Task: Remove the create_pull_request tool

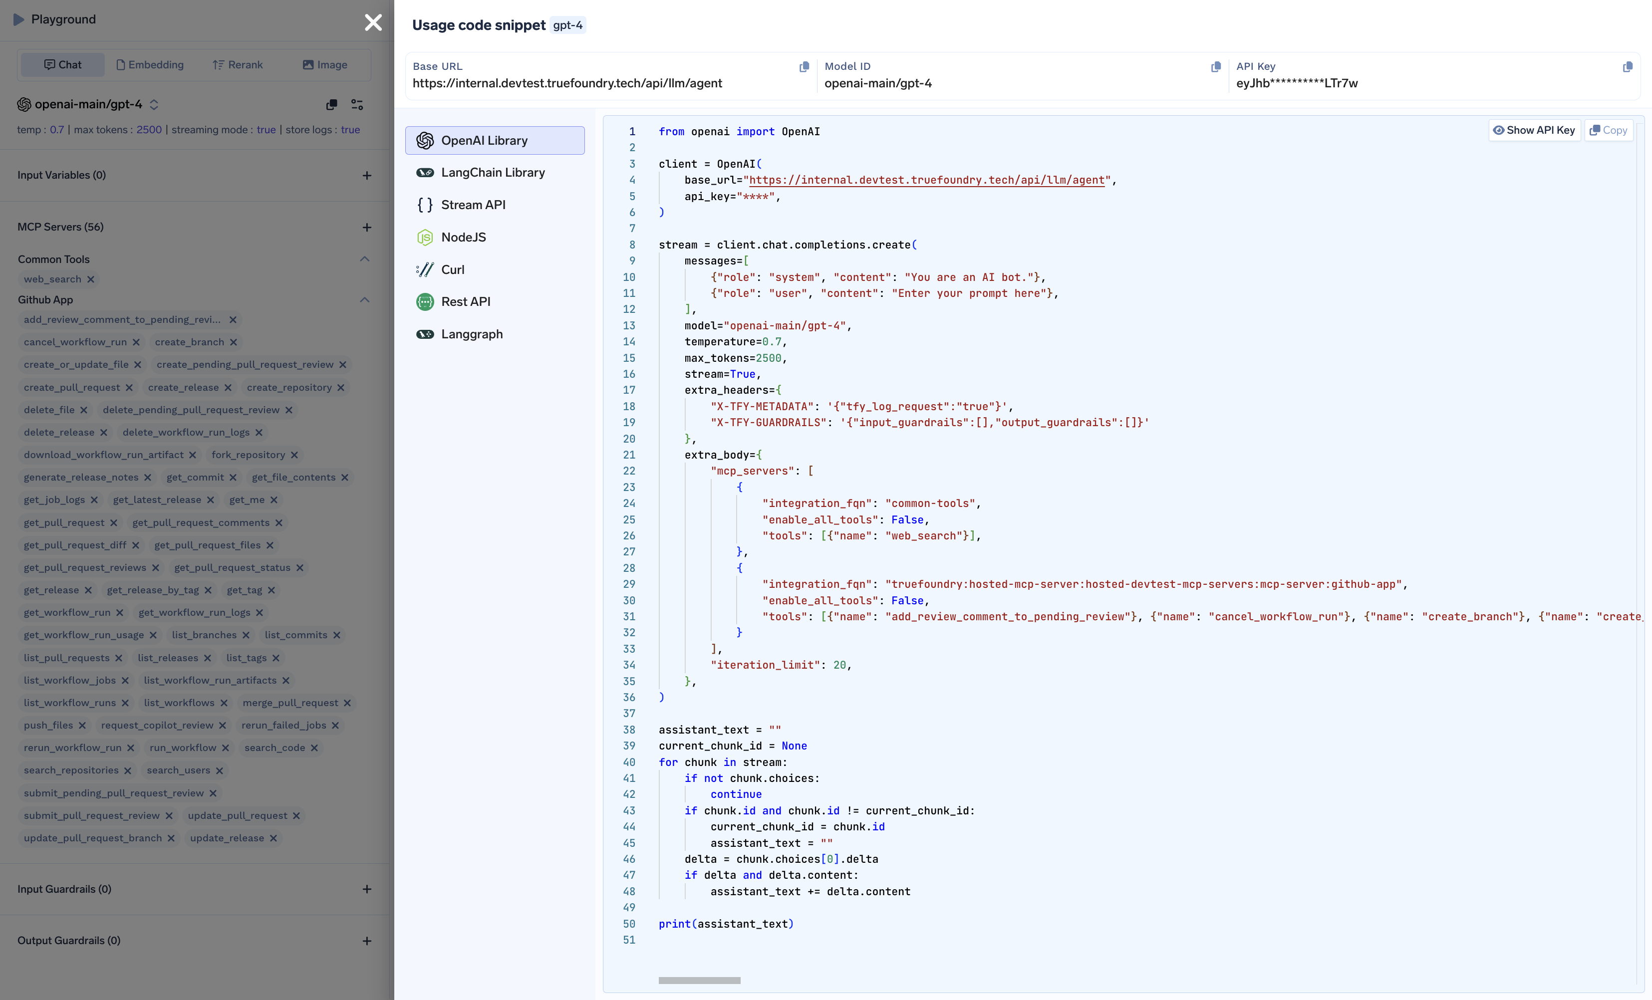Action: tap(129, 387)
